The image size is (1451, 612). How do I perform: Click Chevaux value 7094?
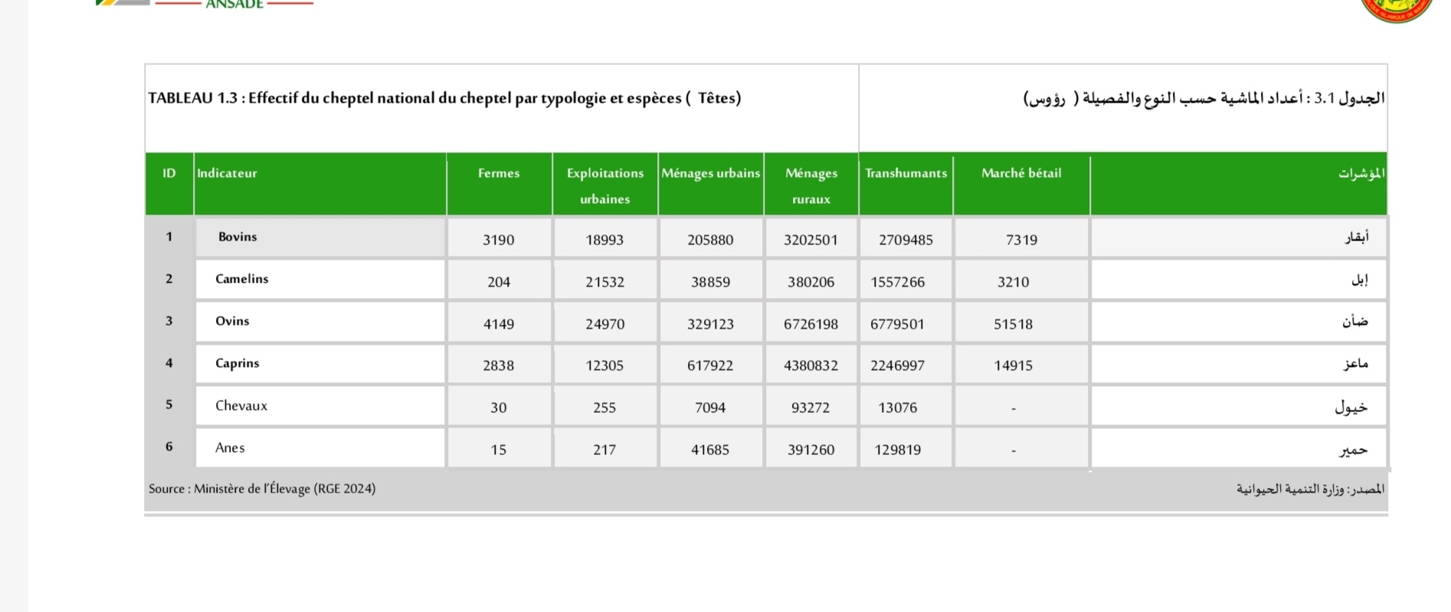(x=710, y=407)
